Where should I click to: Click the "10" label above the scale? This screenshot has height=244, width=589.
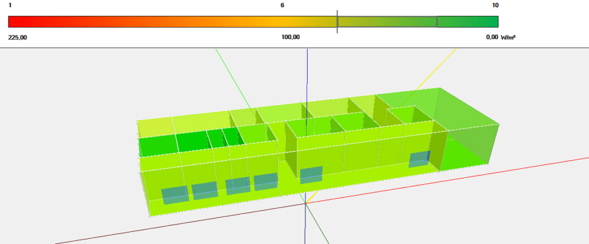[495, 5]
